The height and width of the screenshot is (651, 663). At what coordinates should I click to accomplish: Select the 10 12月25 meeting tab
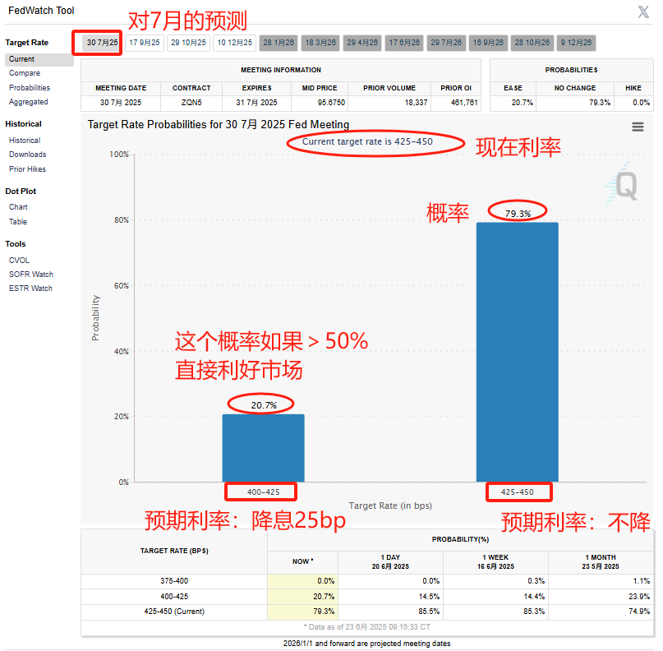click(234, 43)
